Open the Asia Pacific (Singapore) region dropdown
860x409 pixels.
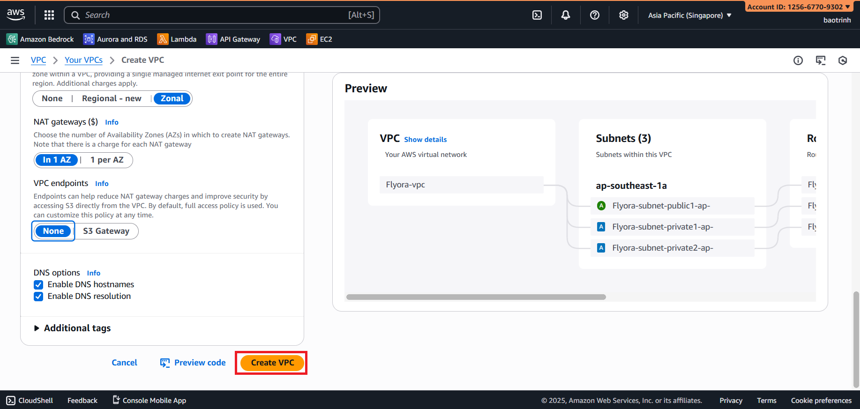[x=689, y=15]
